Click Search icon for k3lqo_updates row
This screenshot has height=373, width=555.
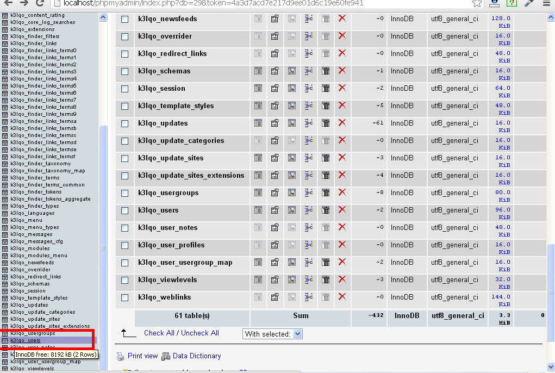292,123
